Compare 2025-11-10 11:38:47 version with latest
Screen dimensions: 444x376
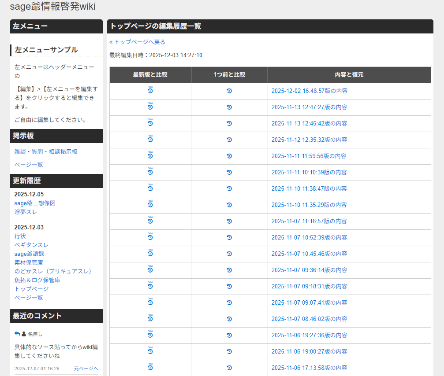(150, 188)
